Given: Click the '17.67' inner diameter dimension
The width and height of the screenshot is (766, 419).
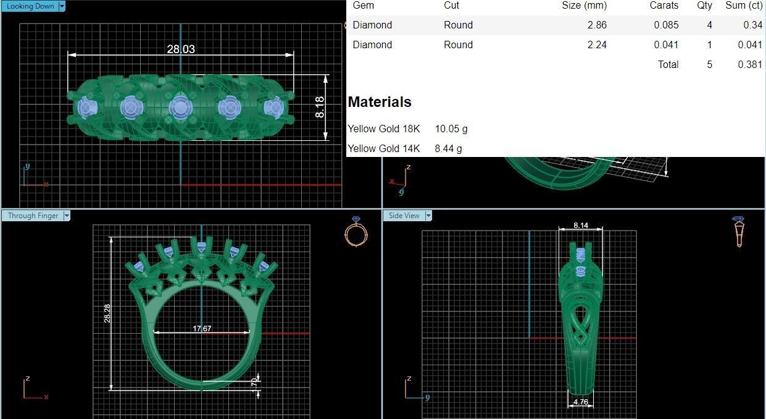Looking at the screenshot, I should [202, 328].
